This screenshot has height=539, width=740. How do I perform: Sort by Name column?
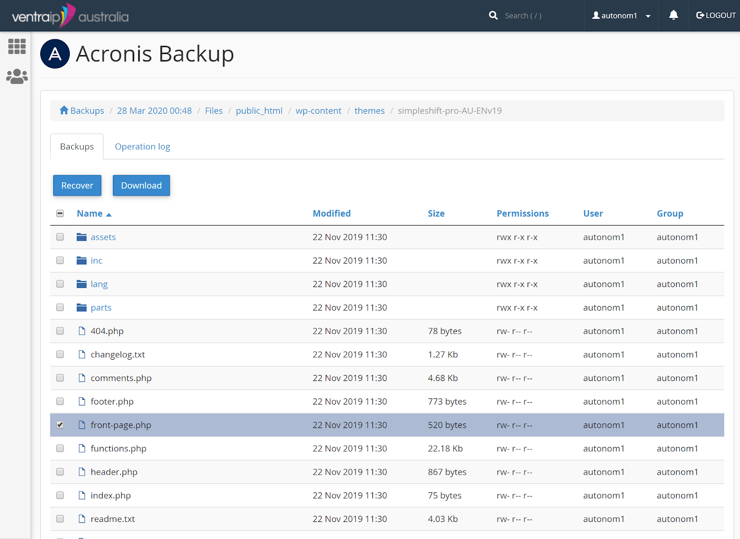click(94, 214)
